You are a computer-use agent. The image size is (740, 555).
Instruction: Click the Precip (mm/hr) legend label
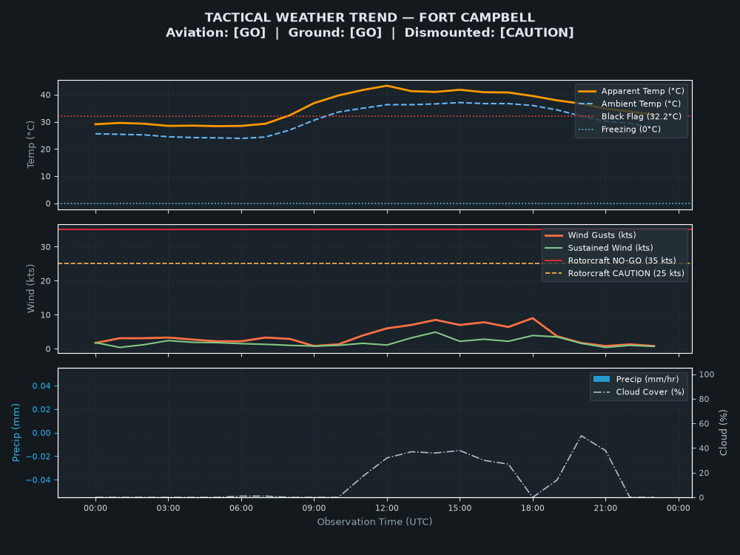647,379
